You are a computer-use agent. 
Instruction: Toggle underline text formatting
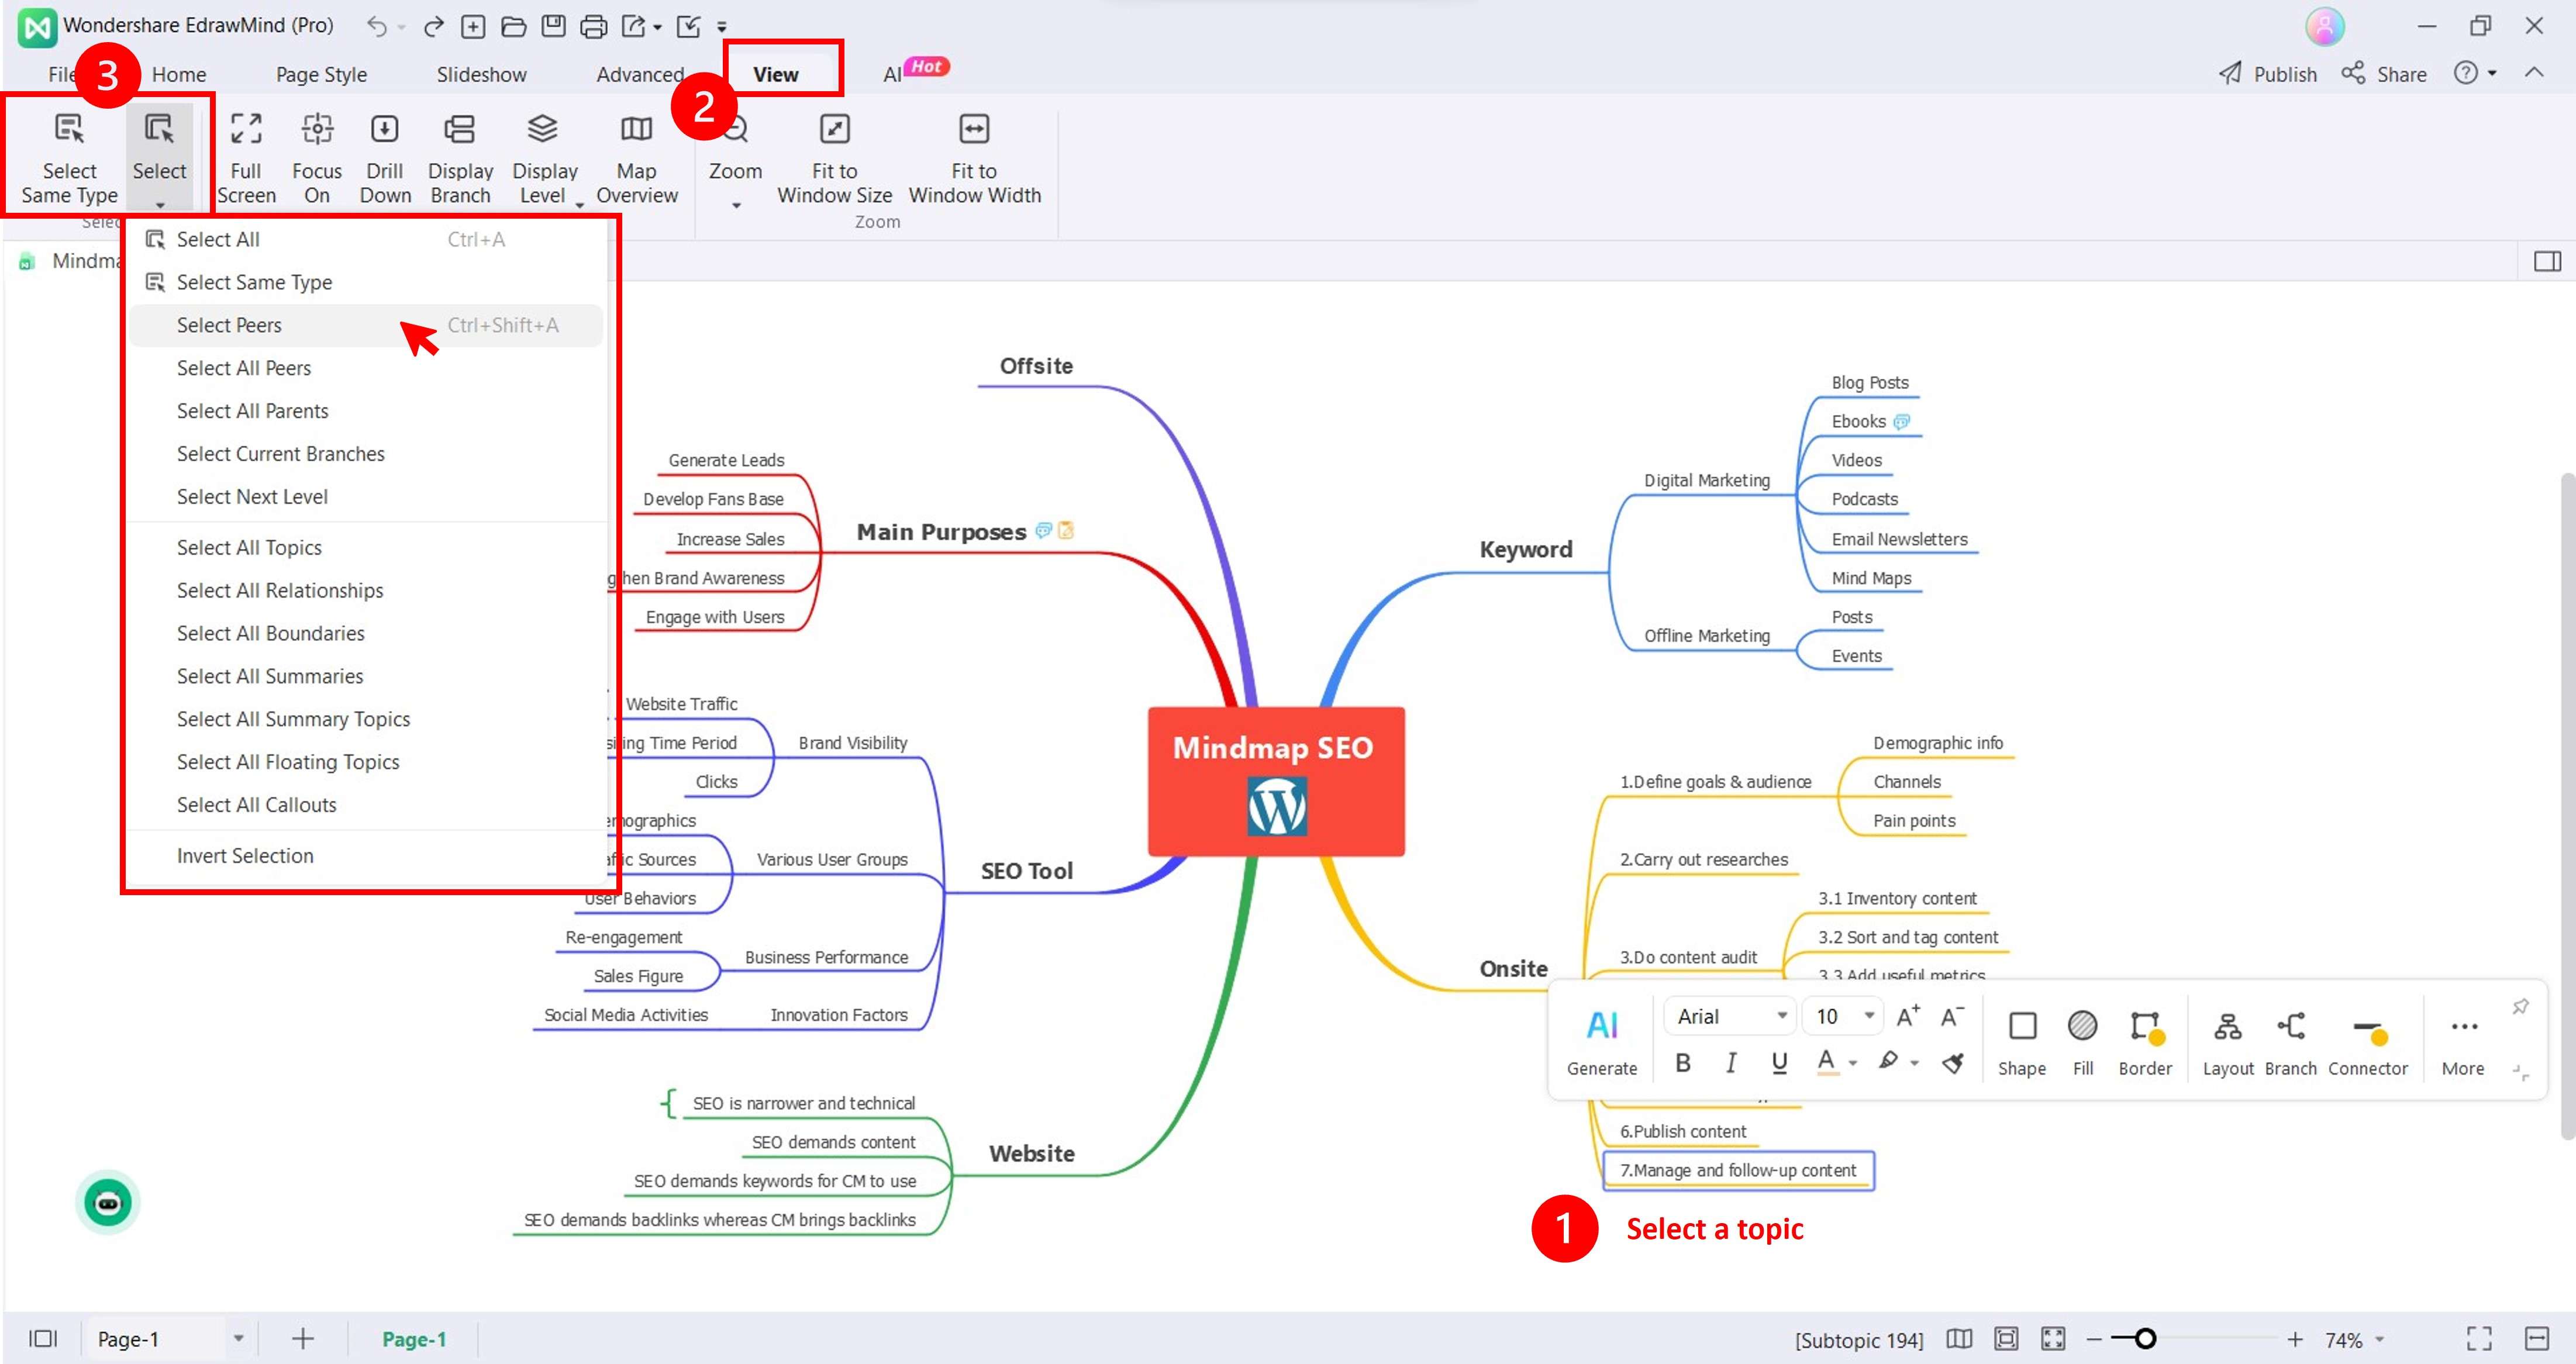tap(1779, 1063)
